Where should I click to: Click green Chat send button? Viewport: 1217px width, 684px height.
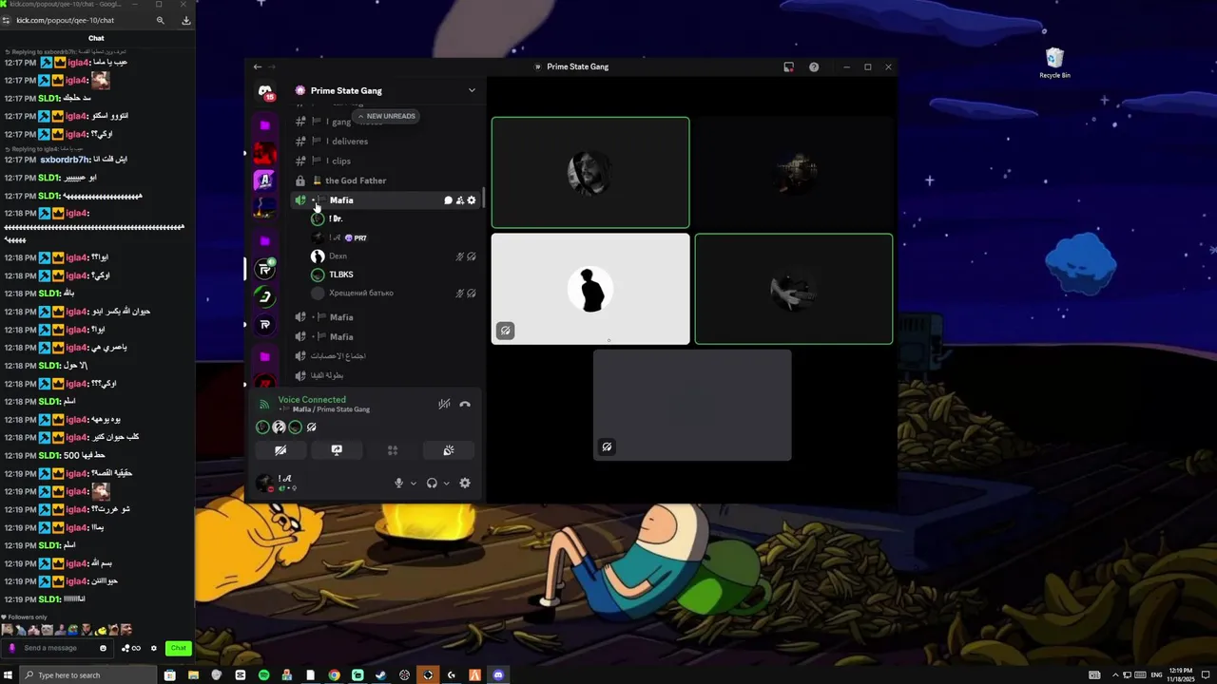point(178,648)
